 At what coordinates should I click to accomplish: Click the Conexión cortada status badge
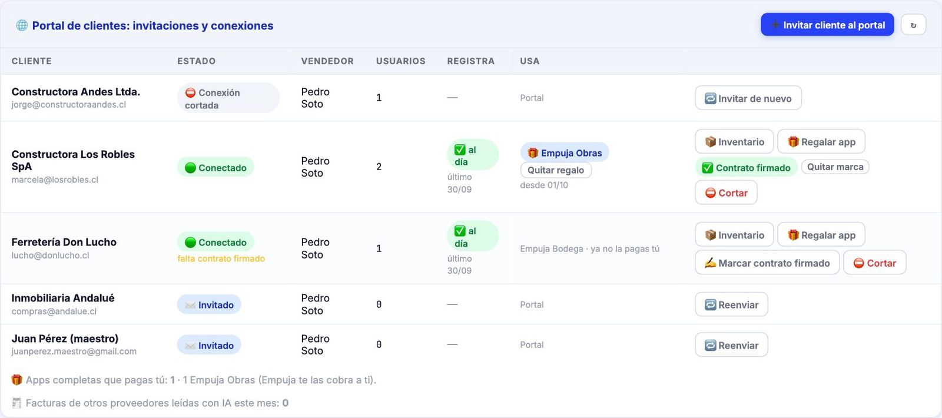pos(228,98)
